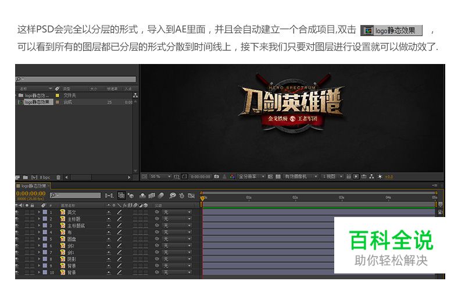
Task: Click the 类型 column header in project panel
Action: tap(67, 89)
